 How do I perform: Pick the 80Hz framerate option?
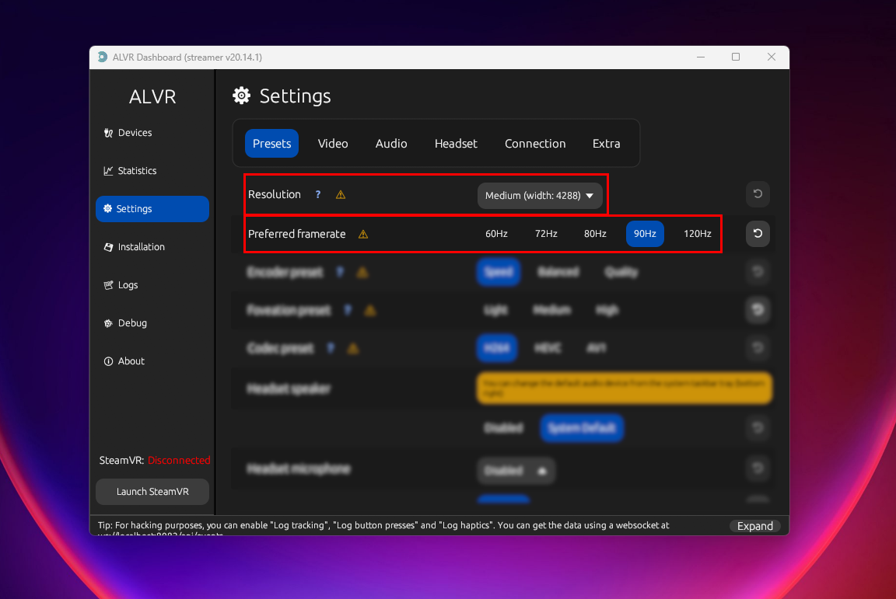(x=595, y=234)
